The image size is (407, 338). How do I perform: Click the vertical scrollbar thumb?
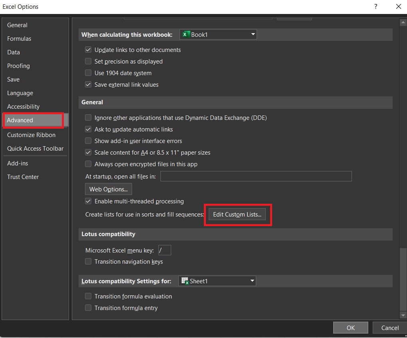click(403, 279)
